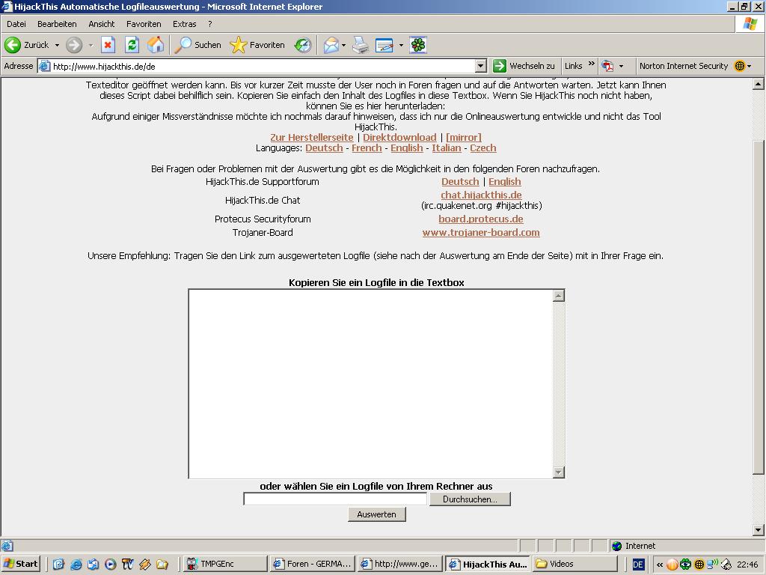Open the Ansicht menu
Screen dimensions: 766x575
(101, 24)
